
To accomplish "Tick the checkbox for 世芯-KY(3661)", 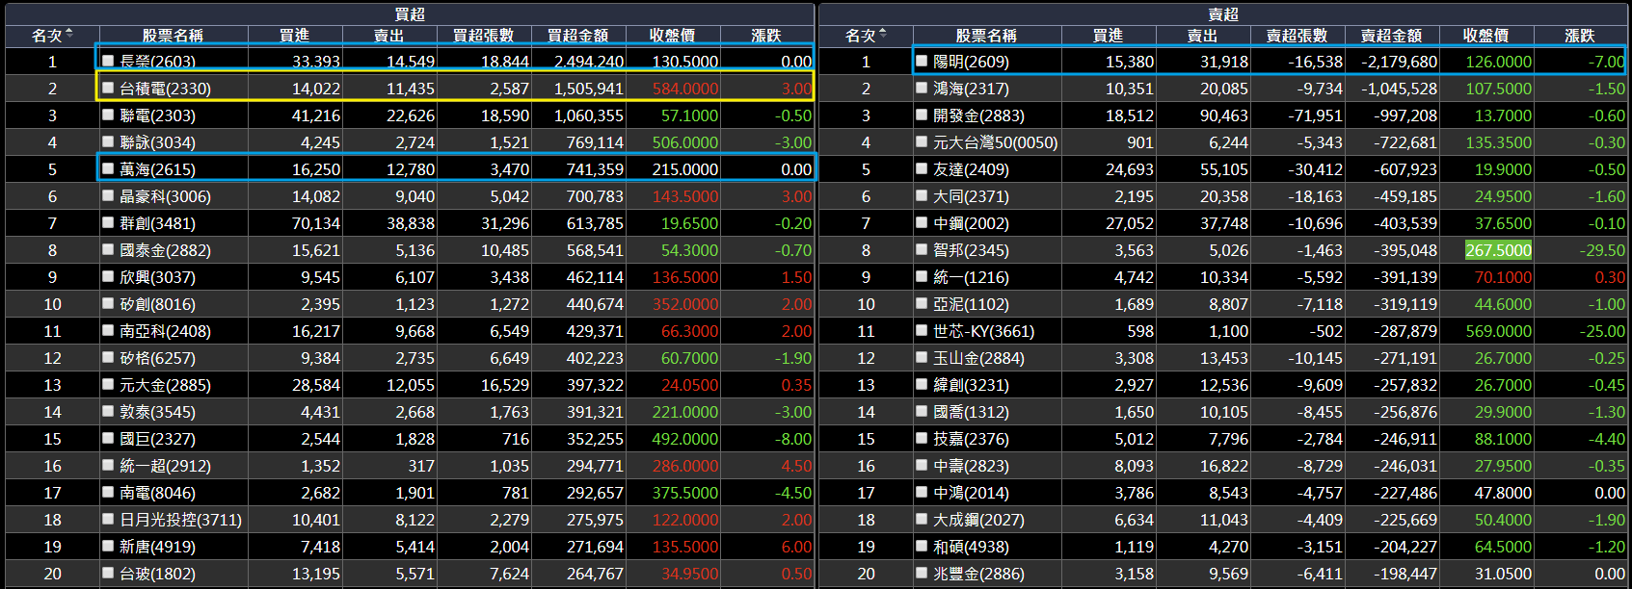I will click(923, 330).
